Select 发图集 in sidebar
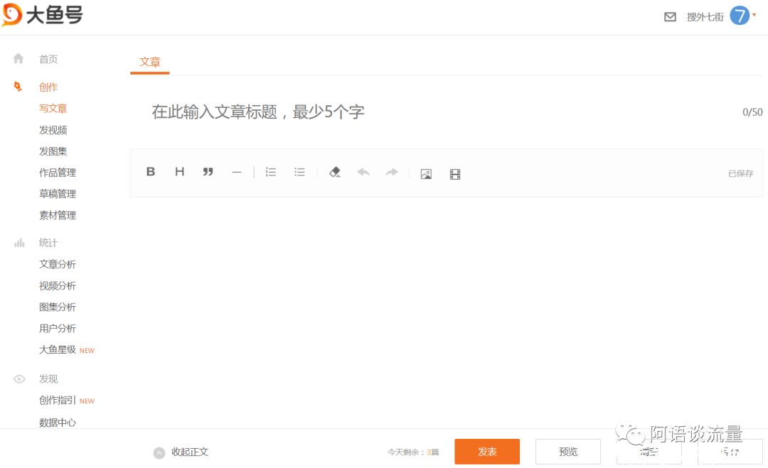 [x=53, y=151]
